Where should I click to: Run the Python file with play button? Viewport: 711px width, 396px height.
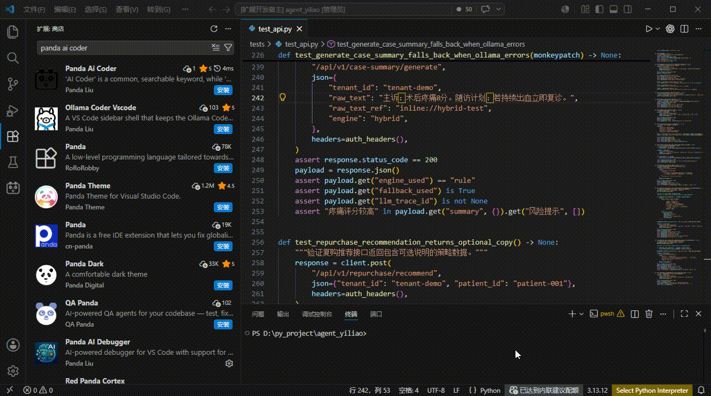coord(649,29)
